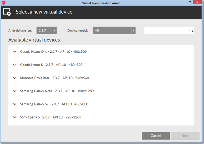Viewport: 204px width, 144px height.
Task: Click the question mark help button
Action: pos(190,2)
